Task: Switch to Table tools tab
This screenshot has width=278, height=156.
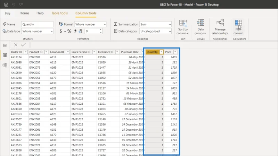Action: point(59,13)
